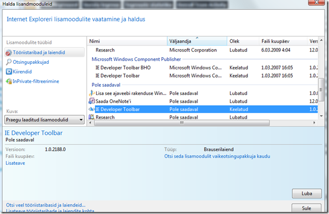The height and width of the screenshot is (214, 329).
Task: Sort by Faili kuupäev column header
Action: 283,41
